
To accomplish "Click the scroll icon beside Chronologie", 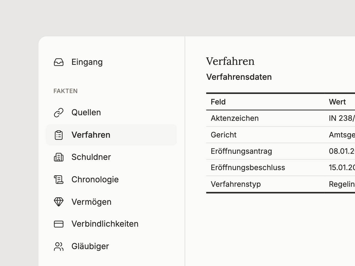I will click(59, 180).
